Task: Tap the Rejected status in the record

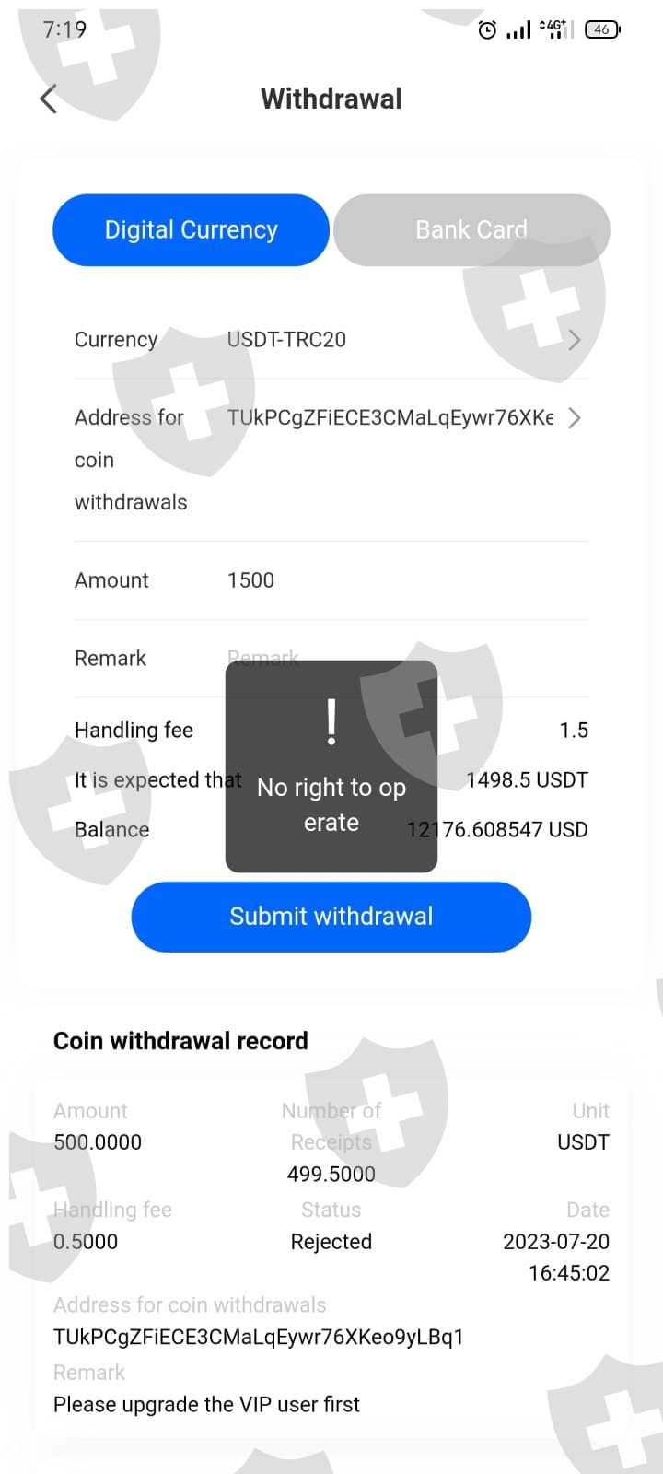Action: point(331,1242)
